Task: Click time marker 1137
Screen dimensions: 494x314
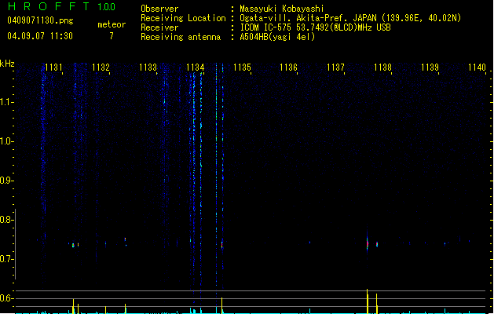Action: click(335, 68)
